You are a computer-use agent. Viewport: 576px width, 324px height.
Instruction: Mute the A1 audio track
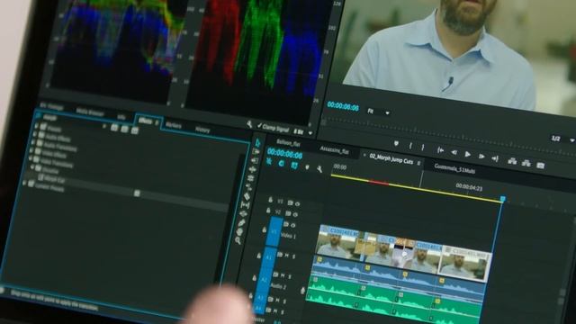click(x=287, y=256)
